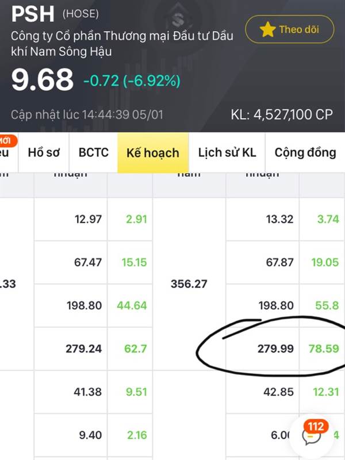
Task: Tap the 9.68 current price
Action: point(42,79)
